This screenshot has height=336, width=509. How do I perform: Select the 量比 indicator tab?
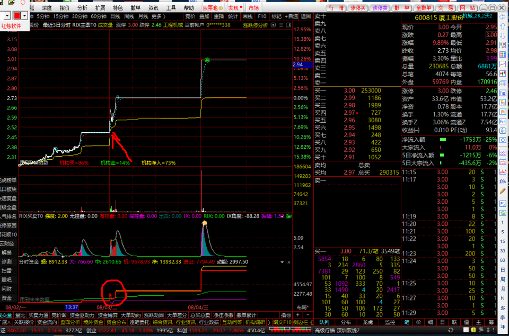(20, 315)
